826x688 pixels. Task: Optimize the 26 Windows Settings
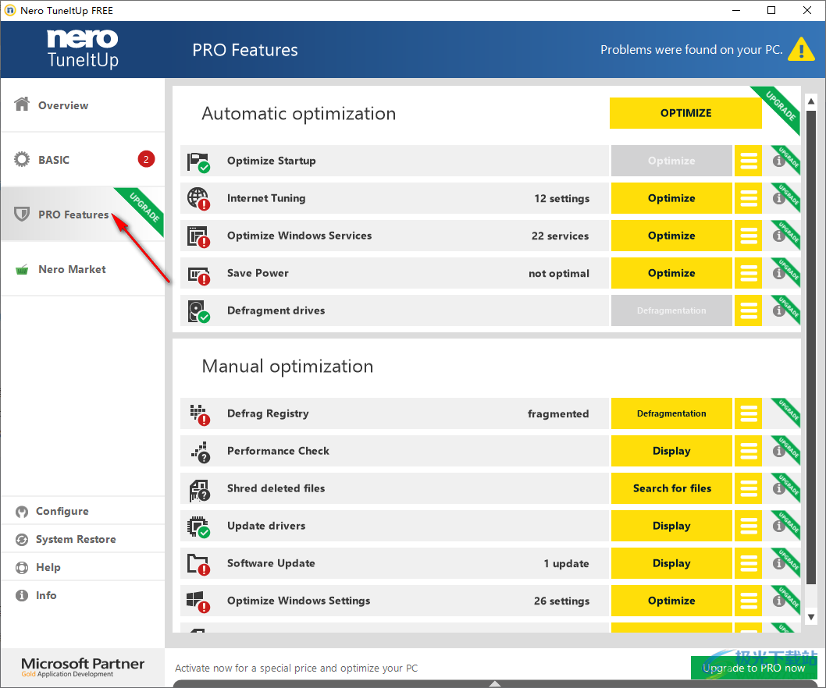point(671,600)
